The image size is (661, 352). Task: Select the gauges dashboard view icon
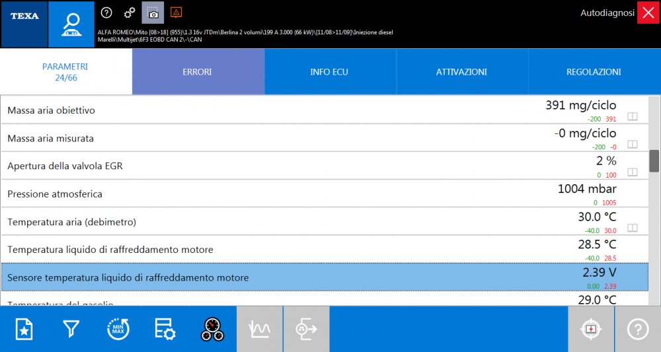tap(212, 329)
